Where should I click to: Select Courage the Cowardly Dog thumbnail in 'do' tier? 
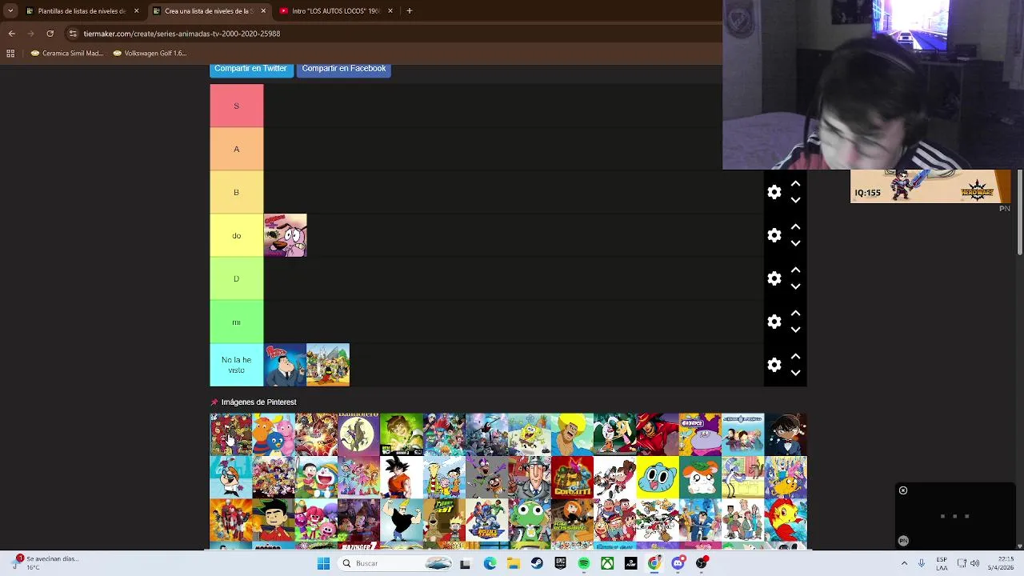[x=286, y=235]
